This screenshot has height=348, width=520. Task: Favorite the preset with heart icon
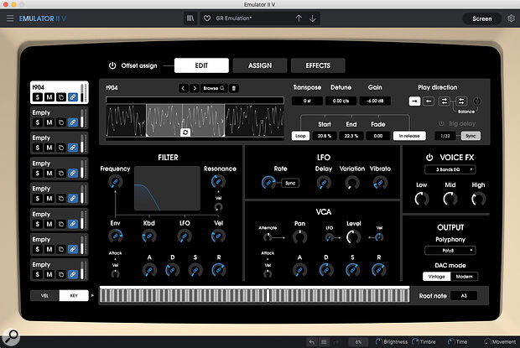click(x=207, y=18)
